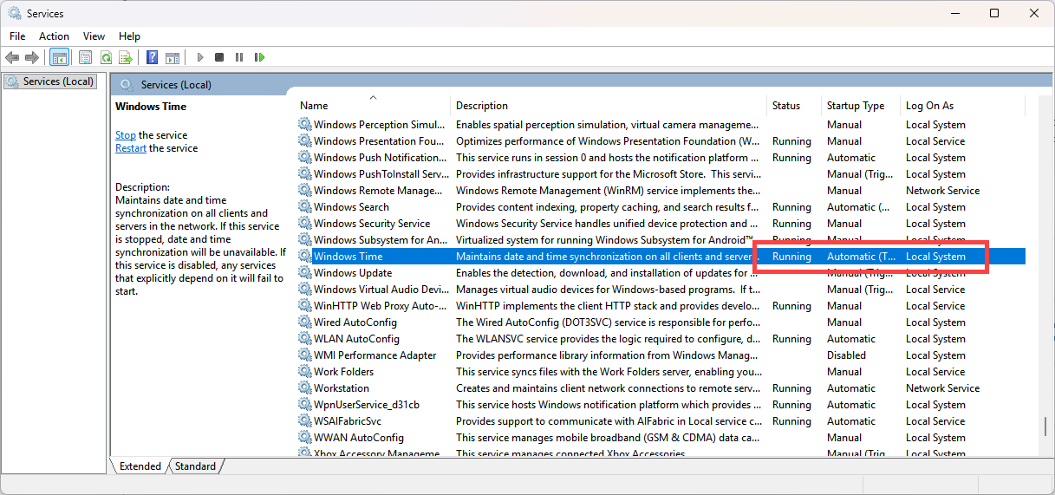
Task: Select the Windows Remote Management row
Action: (661, 191)
